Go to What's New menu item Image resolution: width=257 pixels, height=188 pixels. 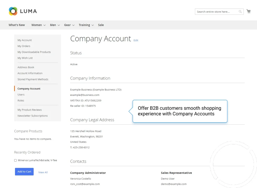pyautogui.click(x=17, y=25)
